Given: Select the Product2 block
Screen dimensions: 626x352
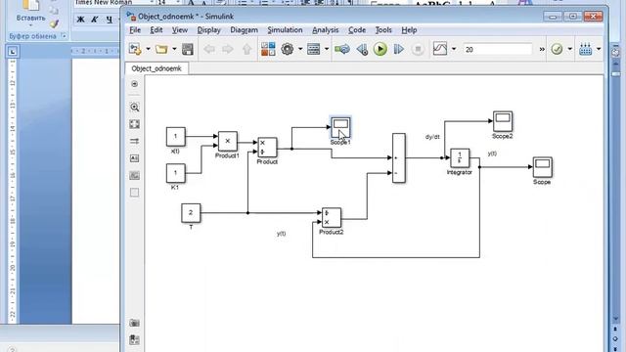Looking at the screenshot, I should click(332, 217).
